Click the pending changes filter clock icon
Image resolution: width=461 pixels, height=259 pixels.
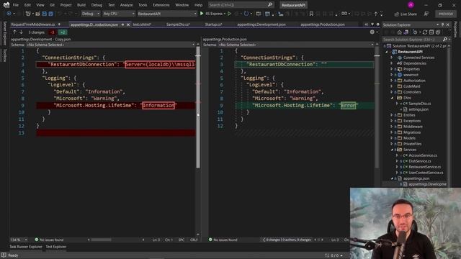(415, 32)
